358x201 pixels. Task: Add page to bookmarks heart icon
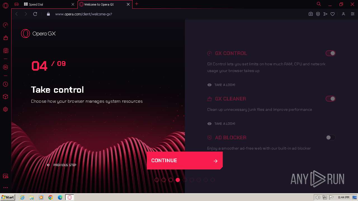pos(333,14)
